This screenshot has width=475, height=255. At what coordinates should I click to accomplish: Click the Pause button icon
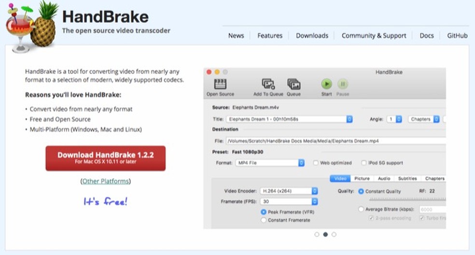click(343, 84)
